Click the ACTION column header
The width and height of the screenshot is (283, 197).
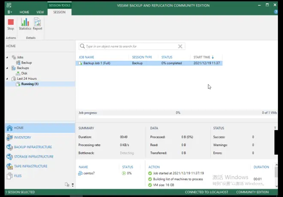(x=154, y=167)
